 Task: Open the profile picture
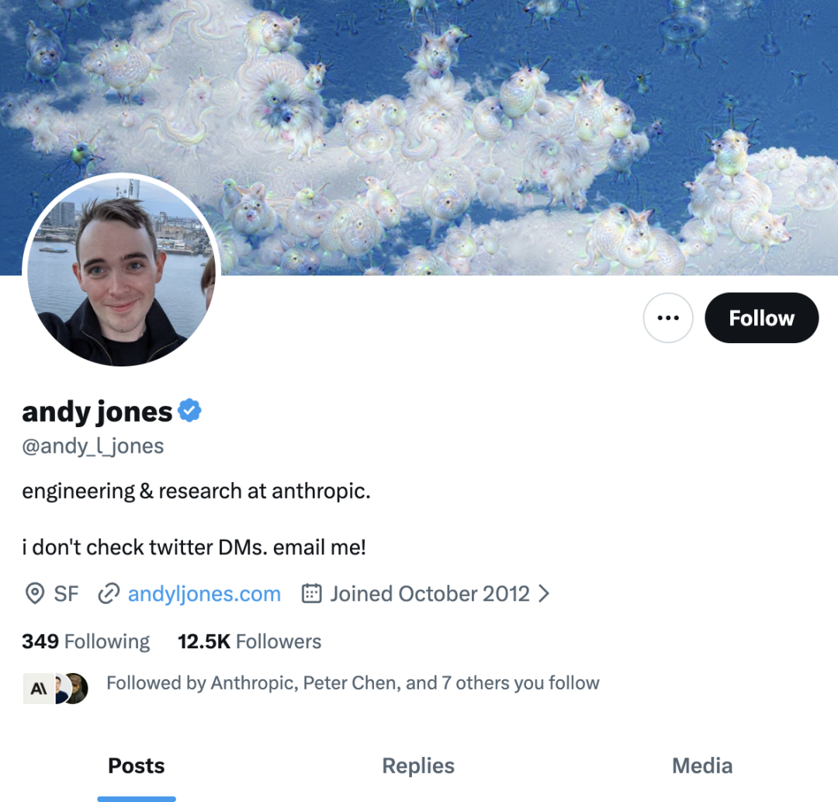click(121, 272)
